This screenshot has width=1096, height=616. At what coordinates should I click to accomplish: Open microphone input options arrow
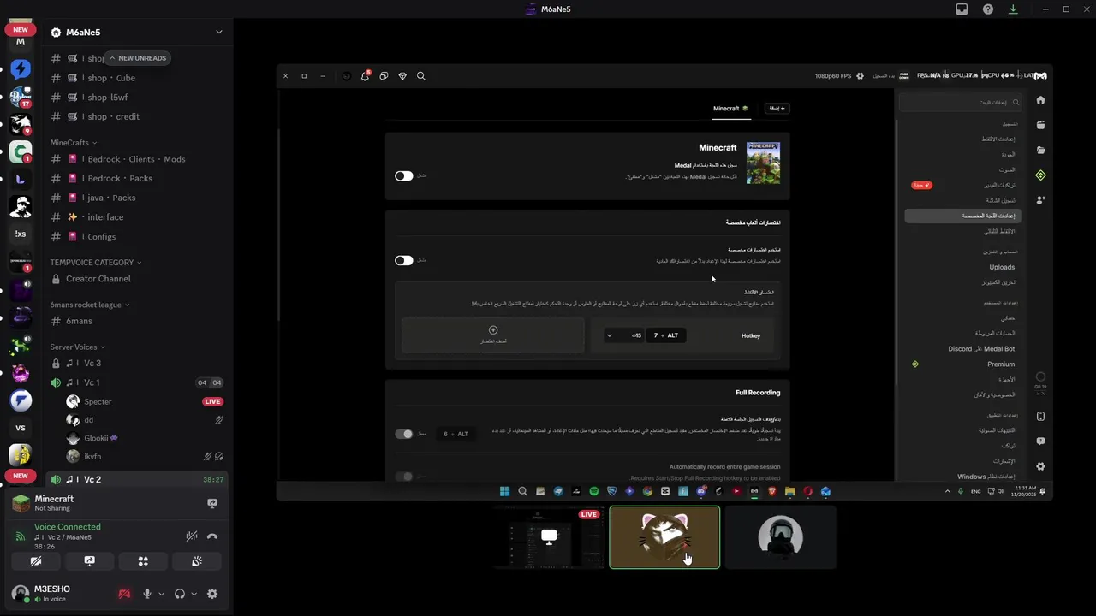pyautogui.click(x=161, y=594)
